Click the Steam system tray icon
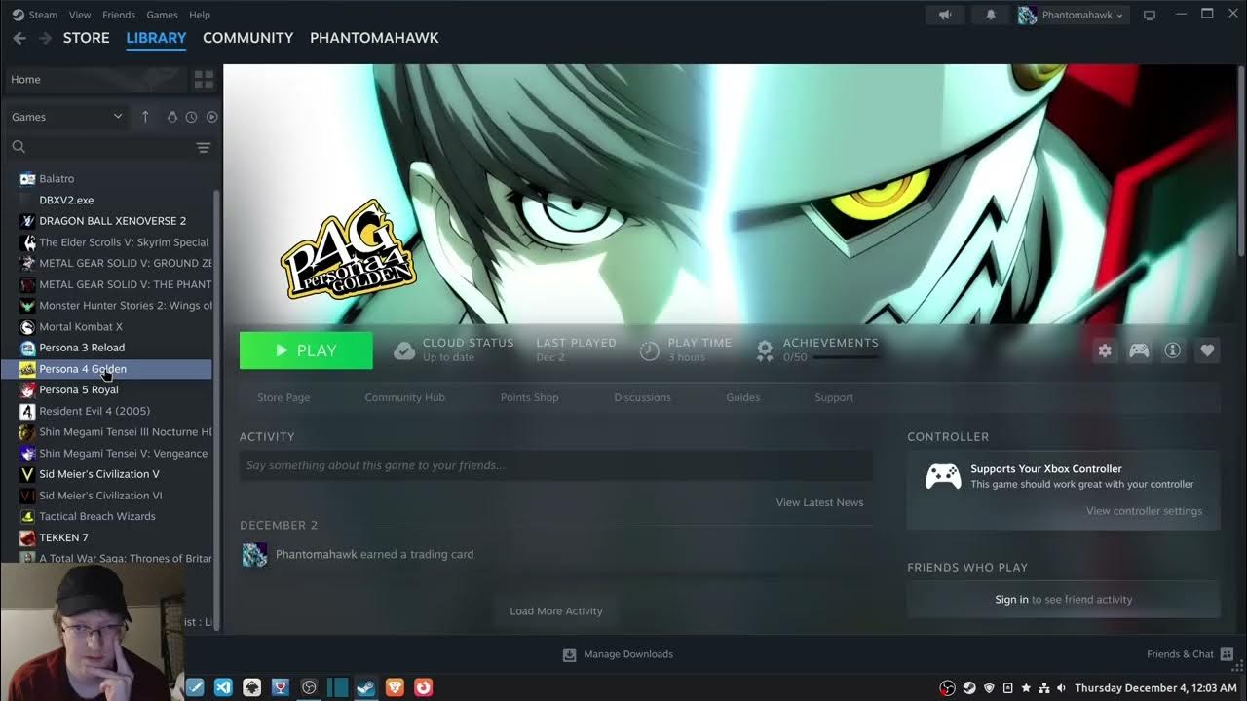1247x701 pixels. [969, 687]
